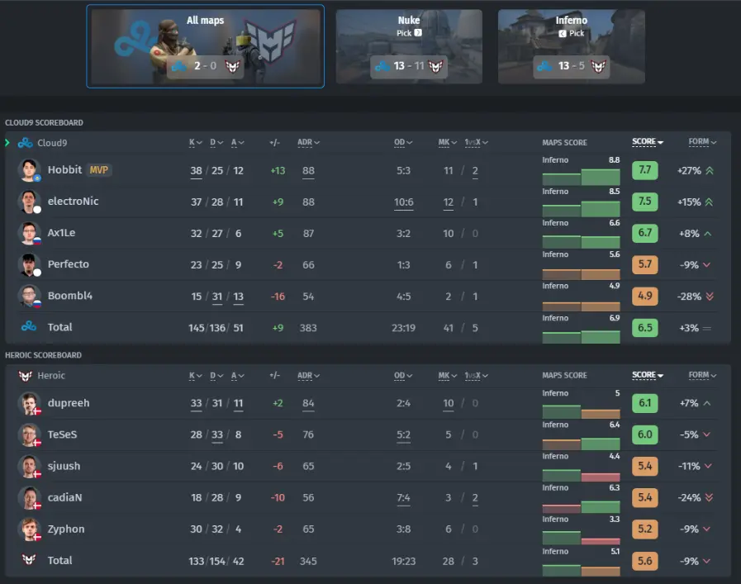741x584 pixels.
Task: Open TeSeS's player avatar
Action: point(29,434)
